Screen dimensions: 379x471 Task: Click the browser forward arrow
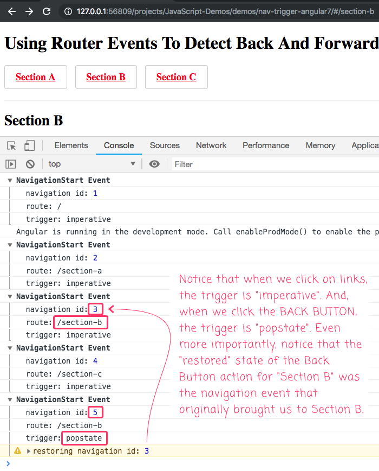29,11
